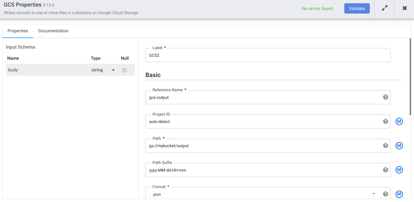Click the Path input with gs://mybucket/output
The height and width of the screenshot is (202, 414).
pos(265,146)
